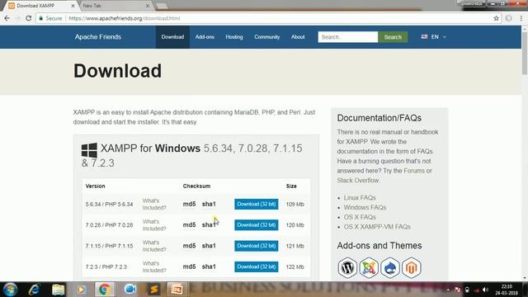Open the red presentation app taskbar icon
This screenshot has height=297, width=528.
tap(177, 290)
